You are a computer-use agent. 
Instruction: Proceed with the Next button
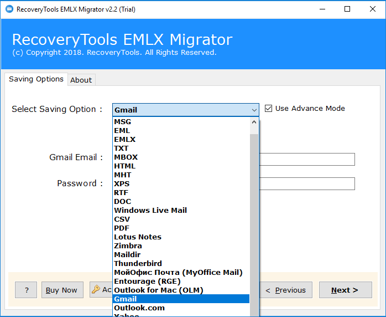coord(346,290)
